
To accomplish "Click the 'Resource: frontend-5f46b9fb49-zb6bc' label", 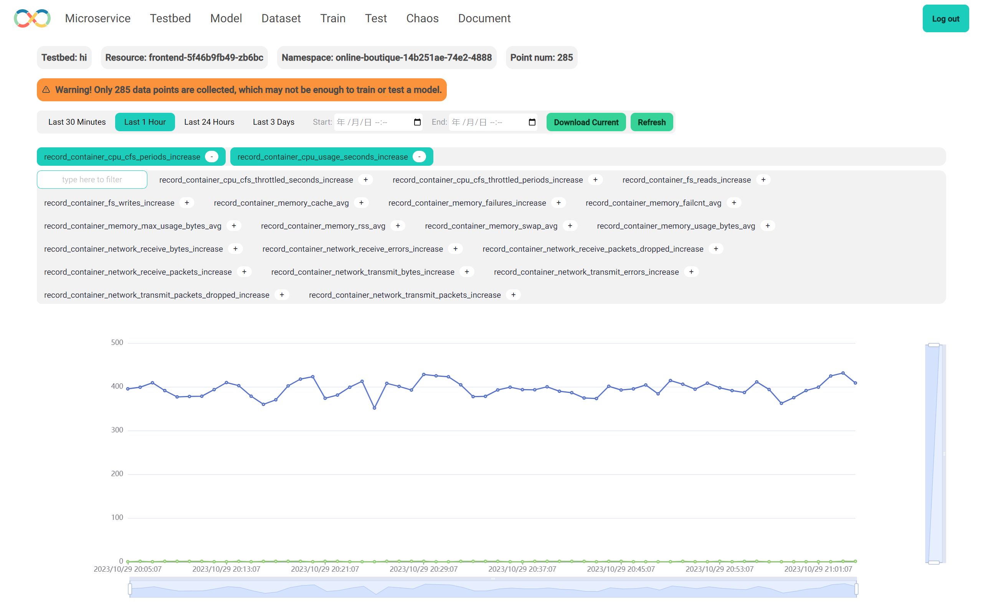I will point(184,58).
